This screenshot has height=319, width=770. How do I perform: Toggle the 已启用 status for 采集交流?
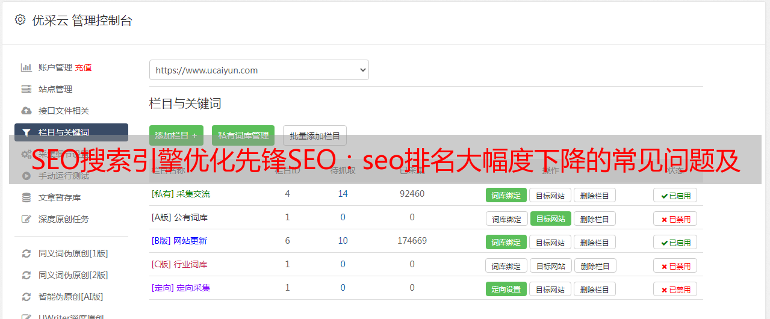click(x=675, y=195)
